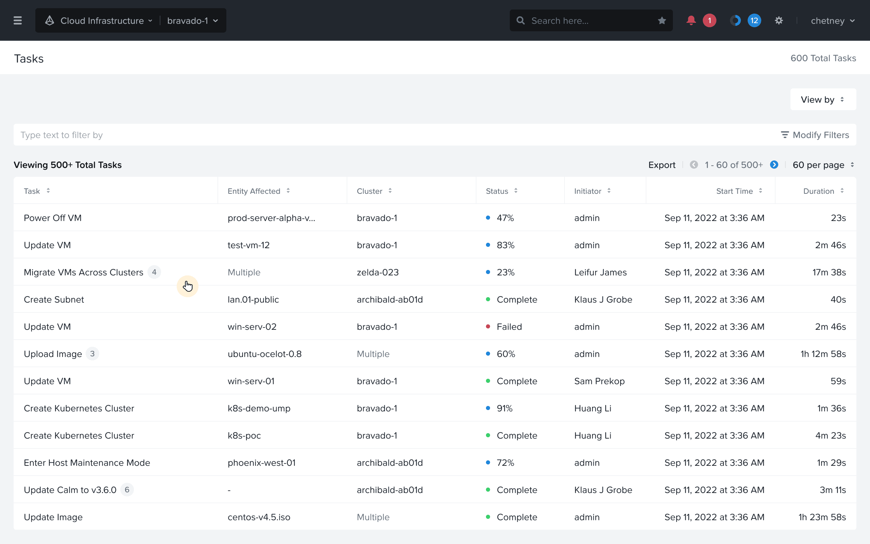This screenshot has width=870, height=544.
Task: Open the Migrate VMs Across Clusters task
Action: [x=83, y=272]
